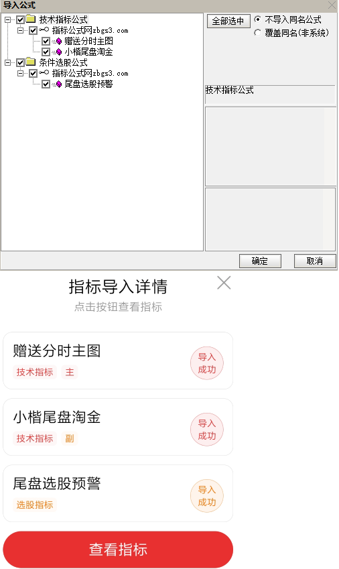Click the 全部选中 button
339x569 pixels.
pos(228,21)
